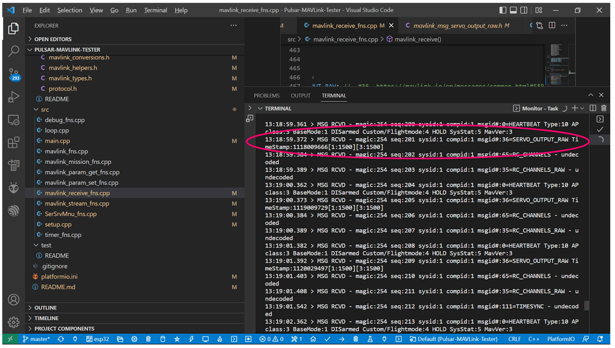Kill the terminal with the trash icon
Viewport: 615px width, 348px height.
point(604,109)
